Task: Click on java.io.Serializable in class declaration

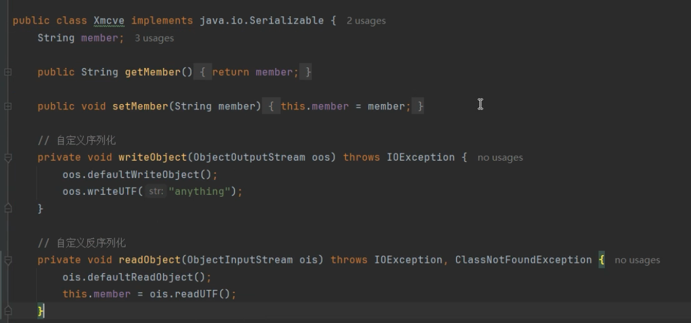Action: 262,20
